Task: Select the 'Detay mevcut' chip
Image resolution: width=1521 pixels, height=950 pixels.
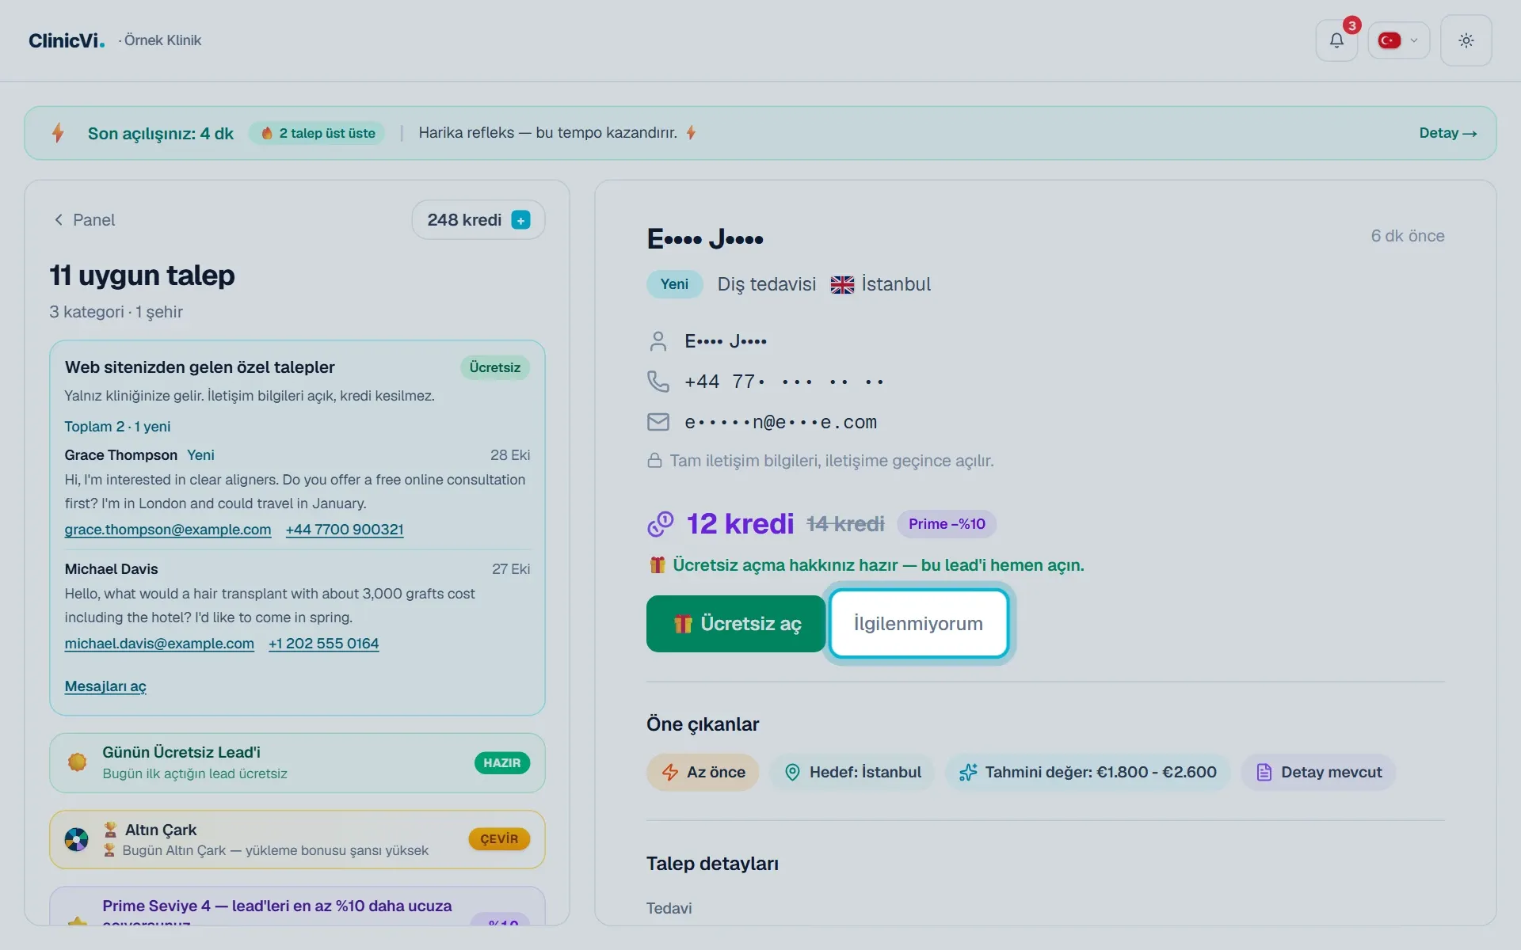Action: (x=1318, y=773)
